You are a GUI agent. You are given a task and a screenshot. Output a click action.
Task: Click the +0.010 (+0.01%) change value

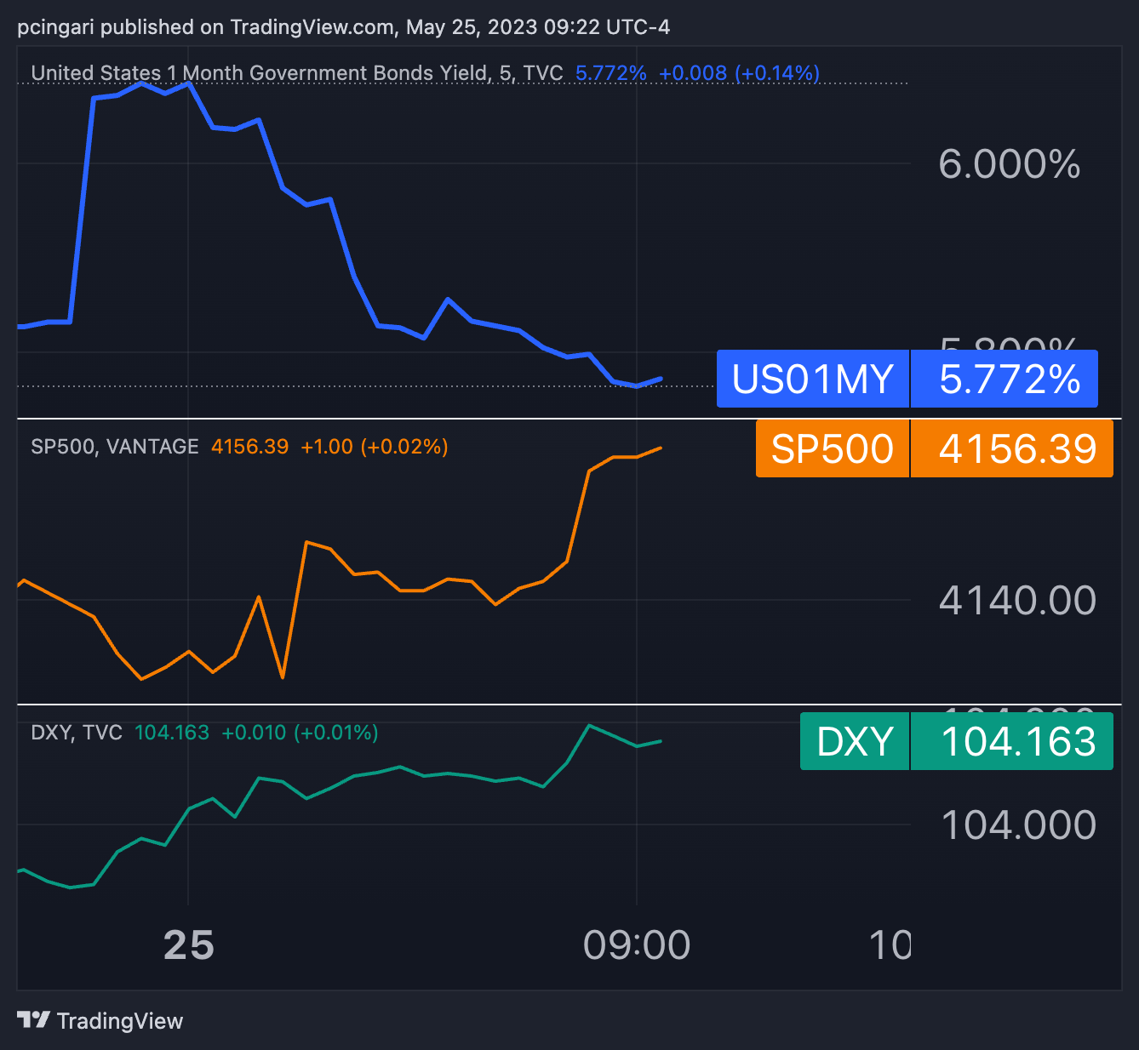pyautogui.click(x=300, y=733)
